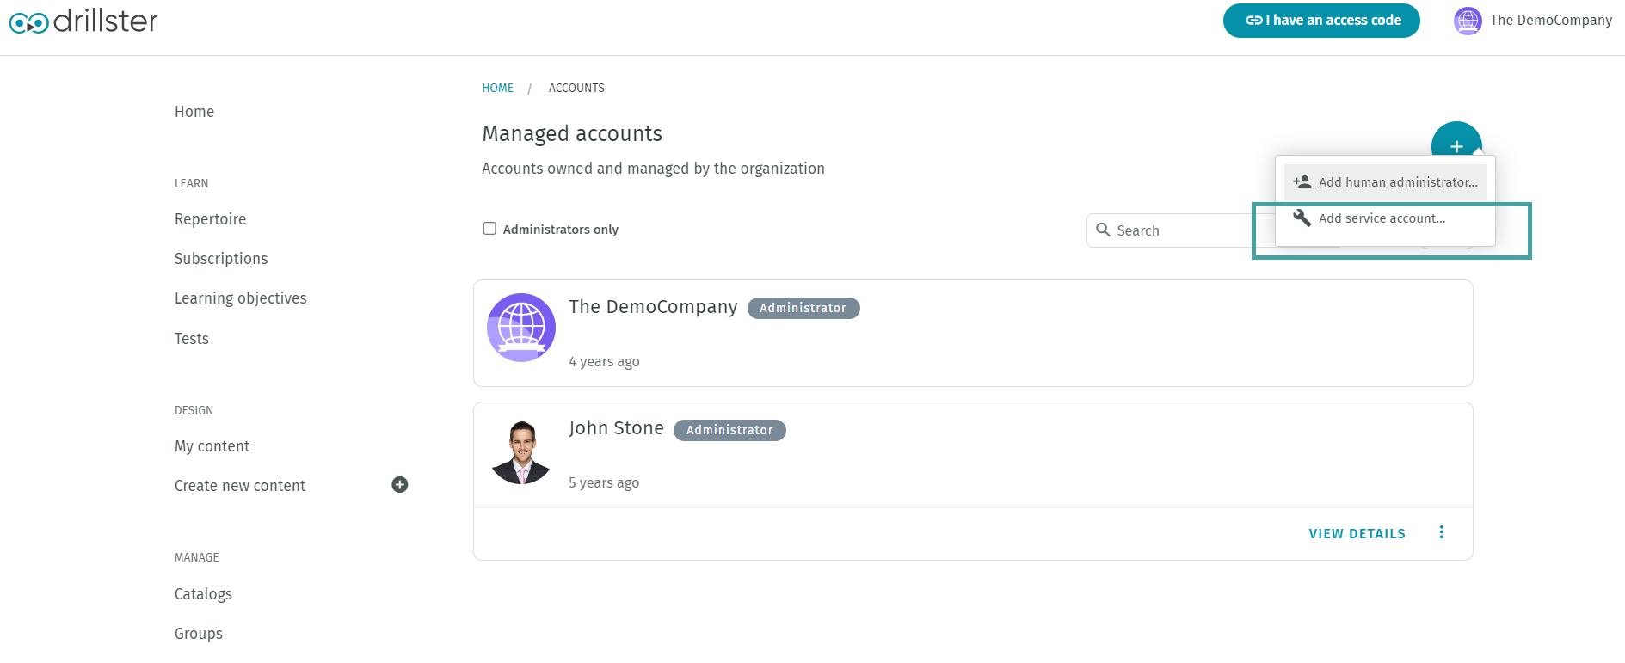Viewport: 1625px width, 663px height.
Task: Click the Managed accounts heading
Action: click(x=572, y=133)
